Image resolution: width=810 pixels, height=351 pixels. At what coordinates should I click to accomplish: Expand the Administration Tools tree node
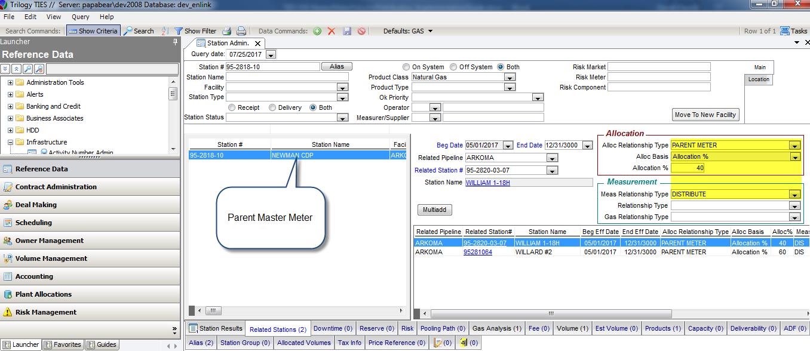click(10, 82)
